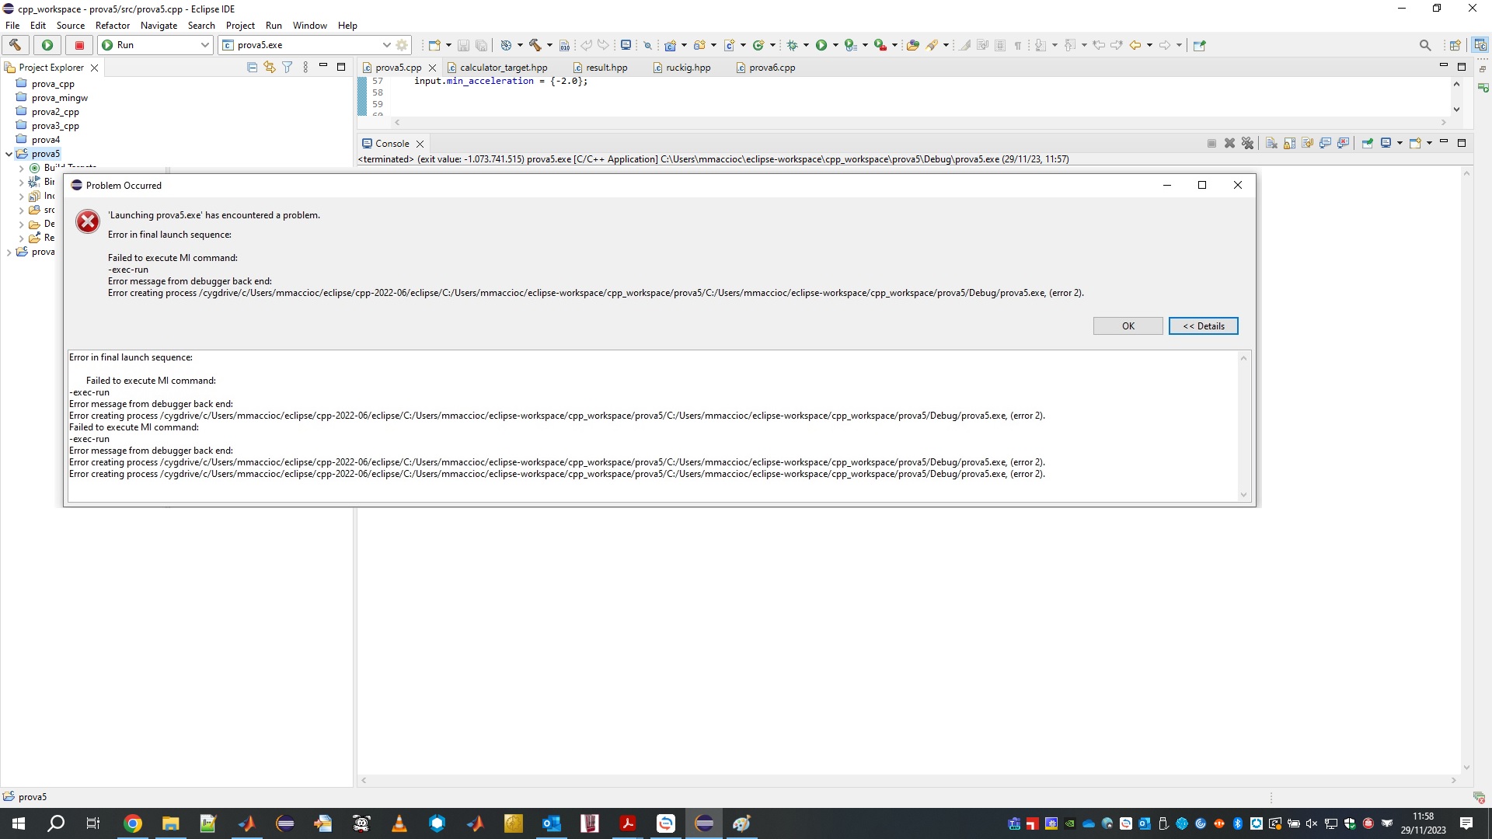
Task: Expand the src folder node
Action: pyautogui.click(x=21, y=210)
